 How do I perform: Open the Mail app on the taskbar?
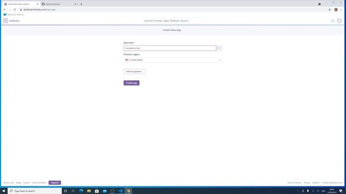[x=104, y=191]
